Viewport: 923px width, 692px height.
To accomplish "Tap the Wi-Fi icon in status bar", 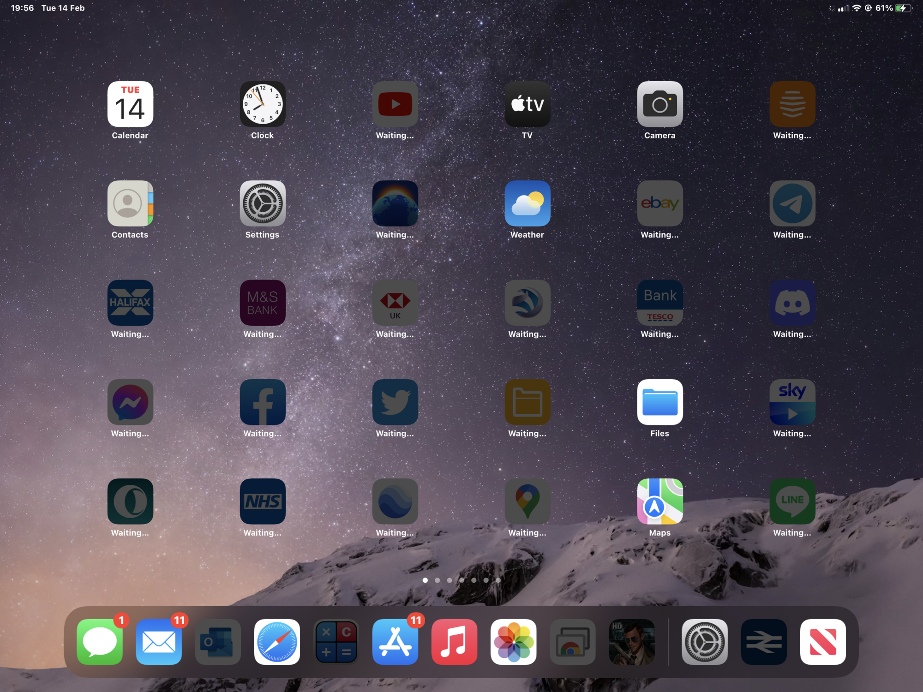I will point(857,8).
